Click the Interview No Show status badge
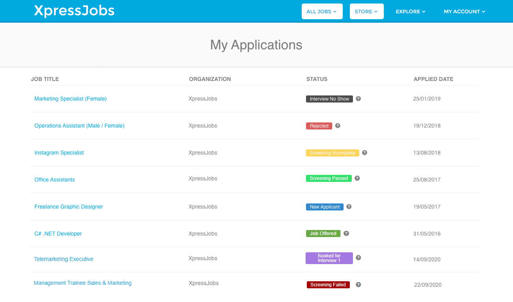Image resolution: width=513 pixels, height=302 pixels. coord(329,99)
